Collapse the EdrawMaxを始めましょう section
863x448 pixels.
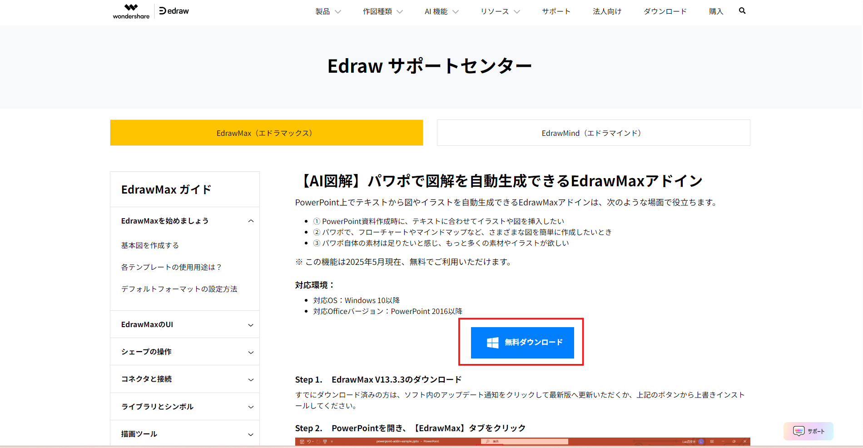185,221
